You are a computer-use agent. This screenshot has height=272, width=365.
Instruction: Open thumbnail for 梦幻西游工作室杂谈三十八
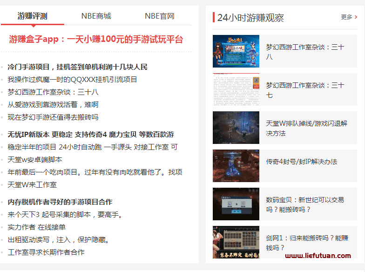(x=236, y=51)
